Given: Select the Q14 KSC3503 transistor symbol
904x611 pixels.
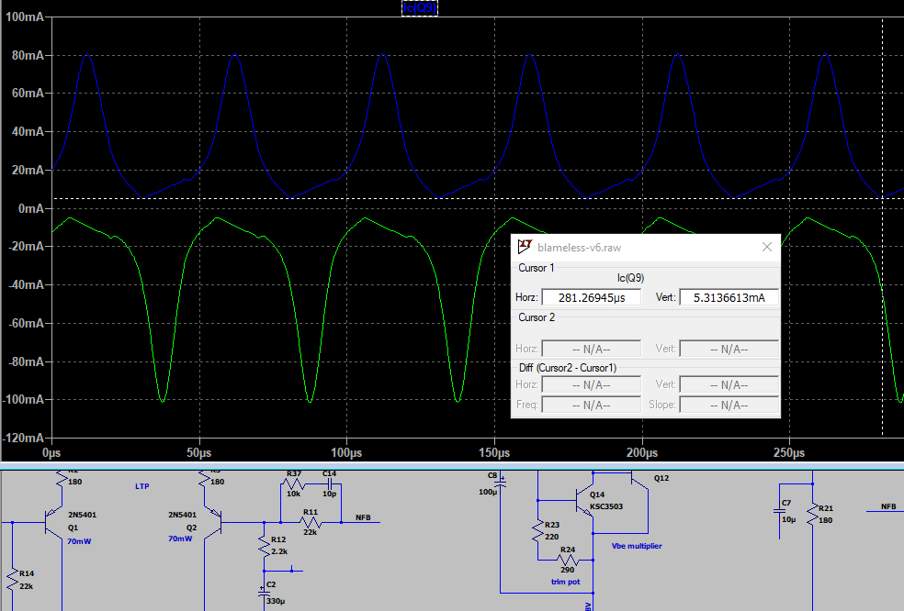Looking at the screenshot, I should pyautogui.click(x=585, y=500).
